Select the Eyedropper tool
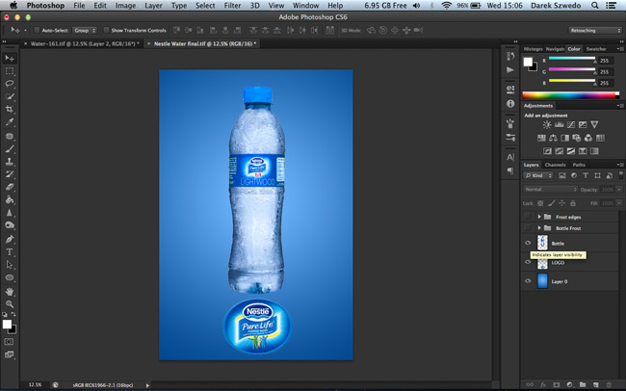 (10, 121)
